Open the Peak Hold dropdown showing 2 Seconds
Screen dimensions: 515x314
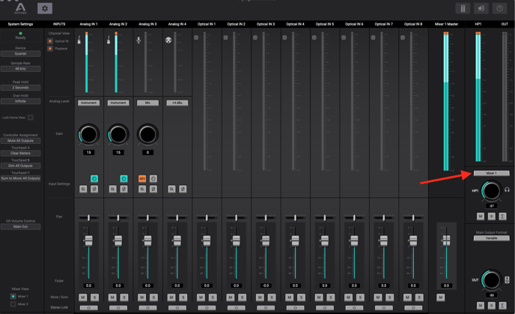[20, 88]
